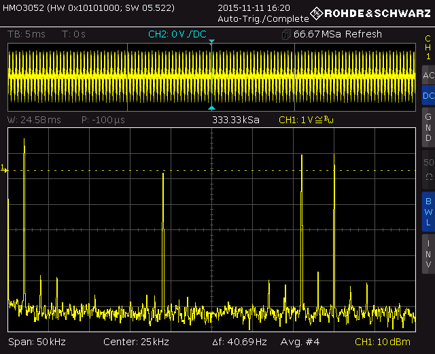Click the bottom cyan trigger position arrow

211,108
